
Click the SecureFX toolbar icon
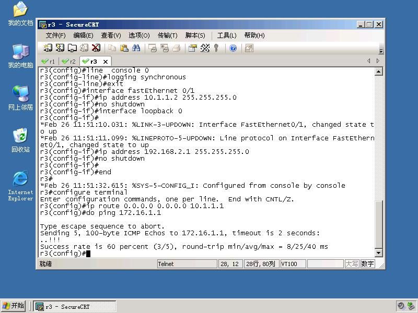[x=249, y=48]
